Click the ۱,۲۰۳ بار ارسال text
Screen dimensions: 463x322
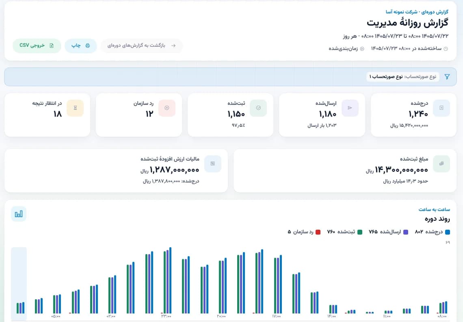[x=322, y=125]
